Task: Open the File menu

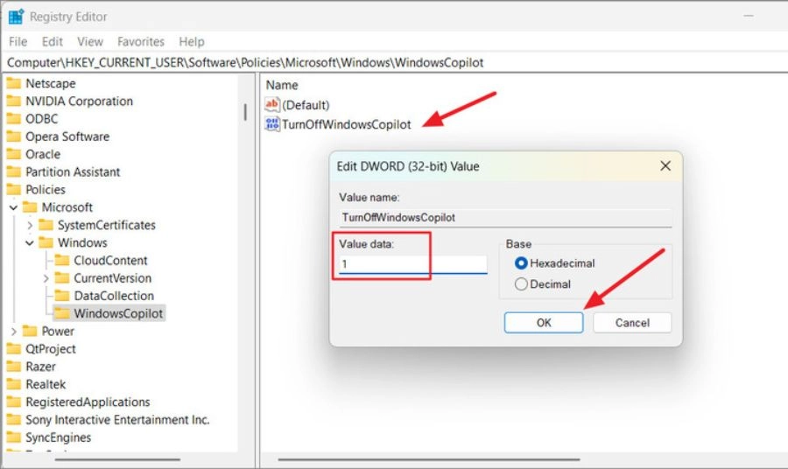Action: [x=18, y=42]
